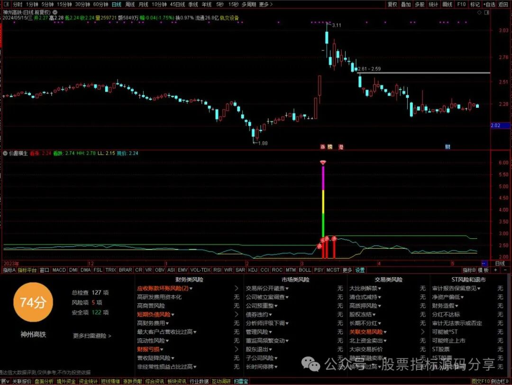Image resolution: width=512 pixels, height=385 pixels.
Task: Add stock to 自选 watchlist
Action: pyautogui.click(x=489, y=4)
